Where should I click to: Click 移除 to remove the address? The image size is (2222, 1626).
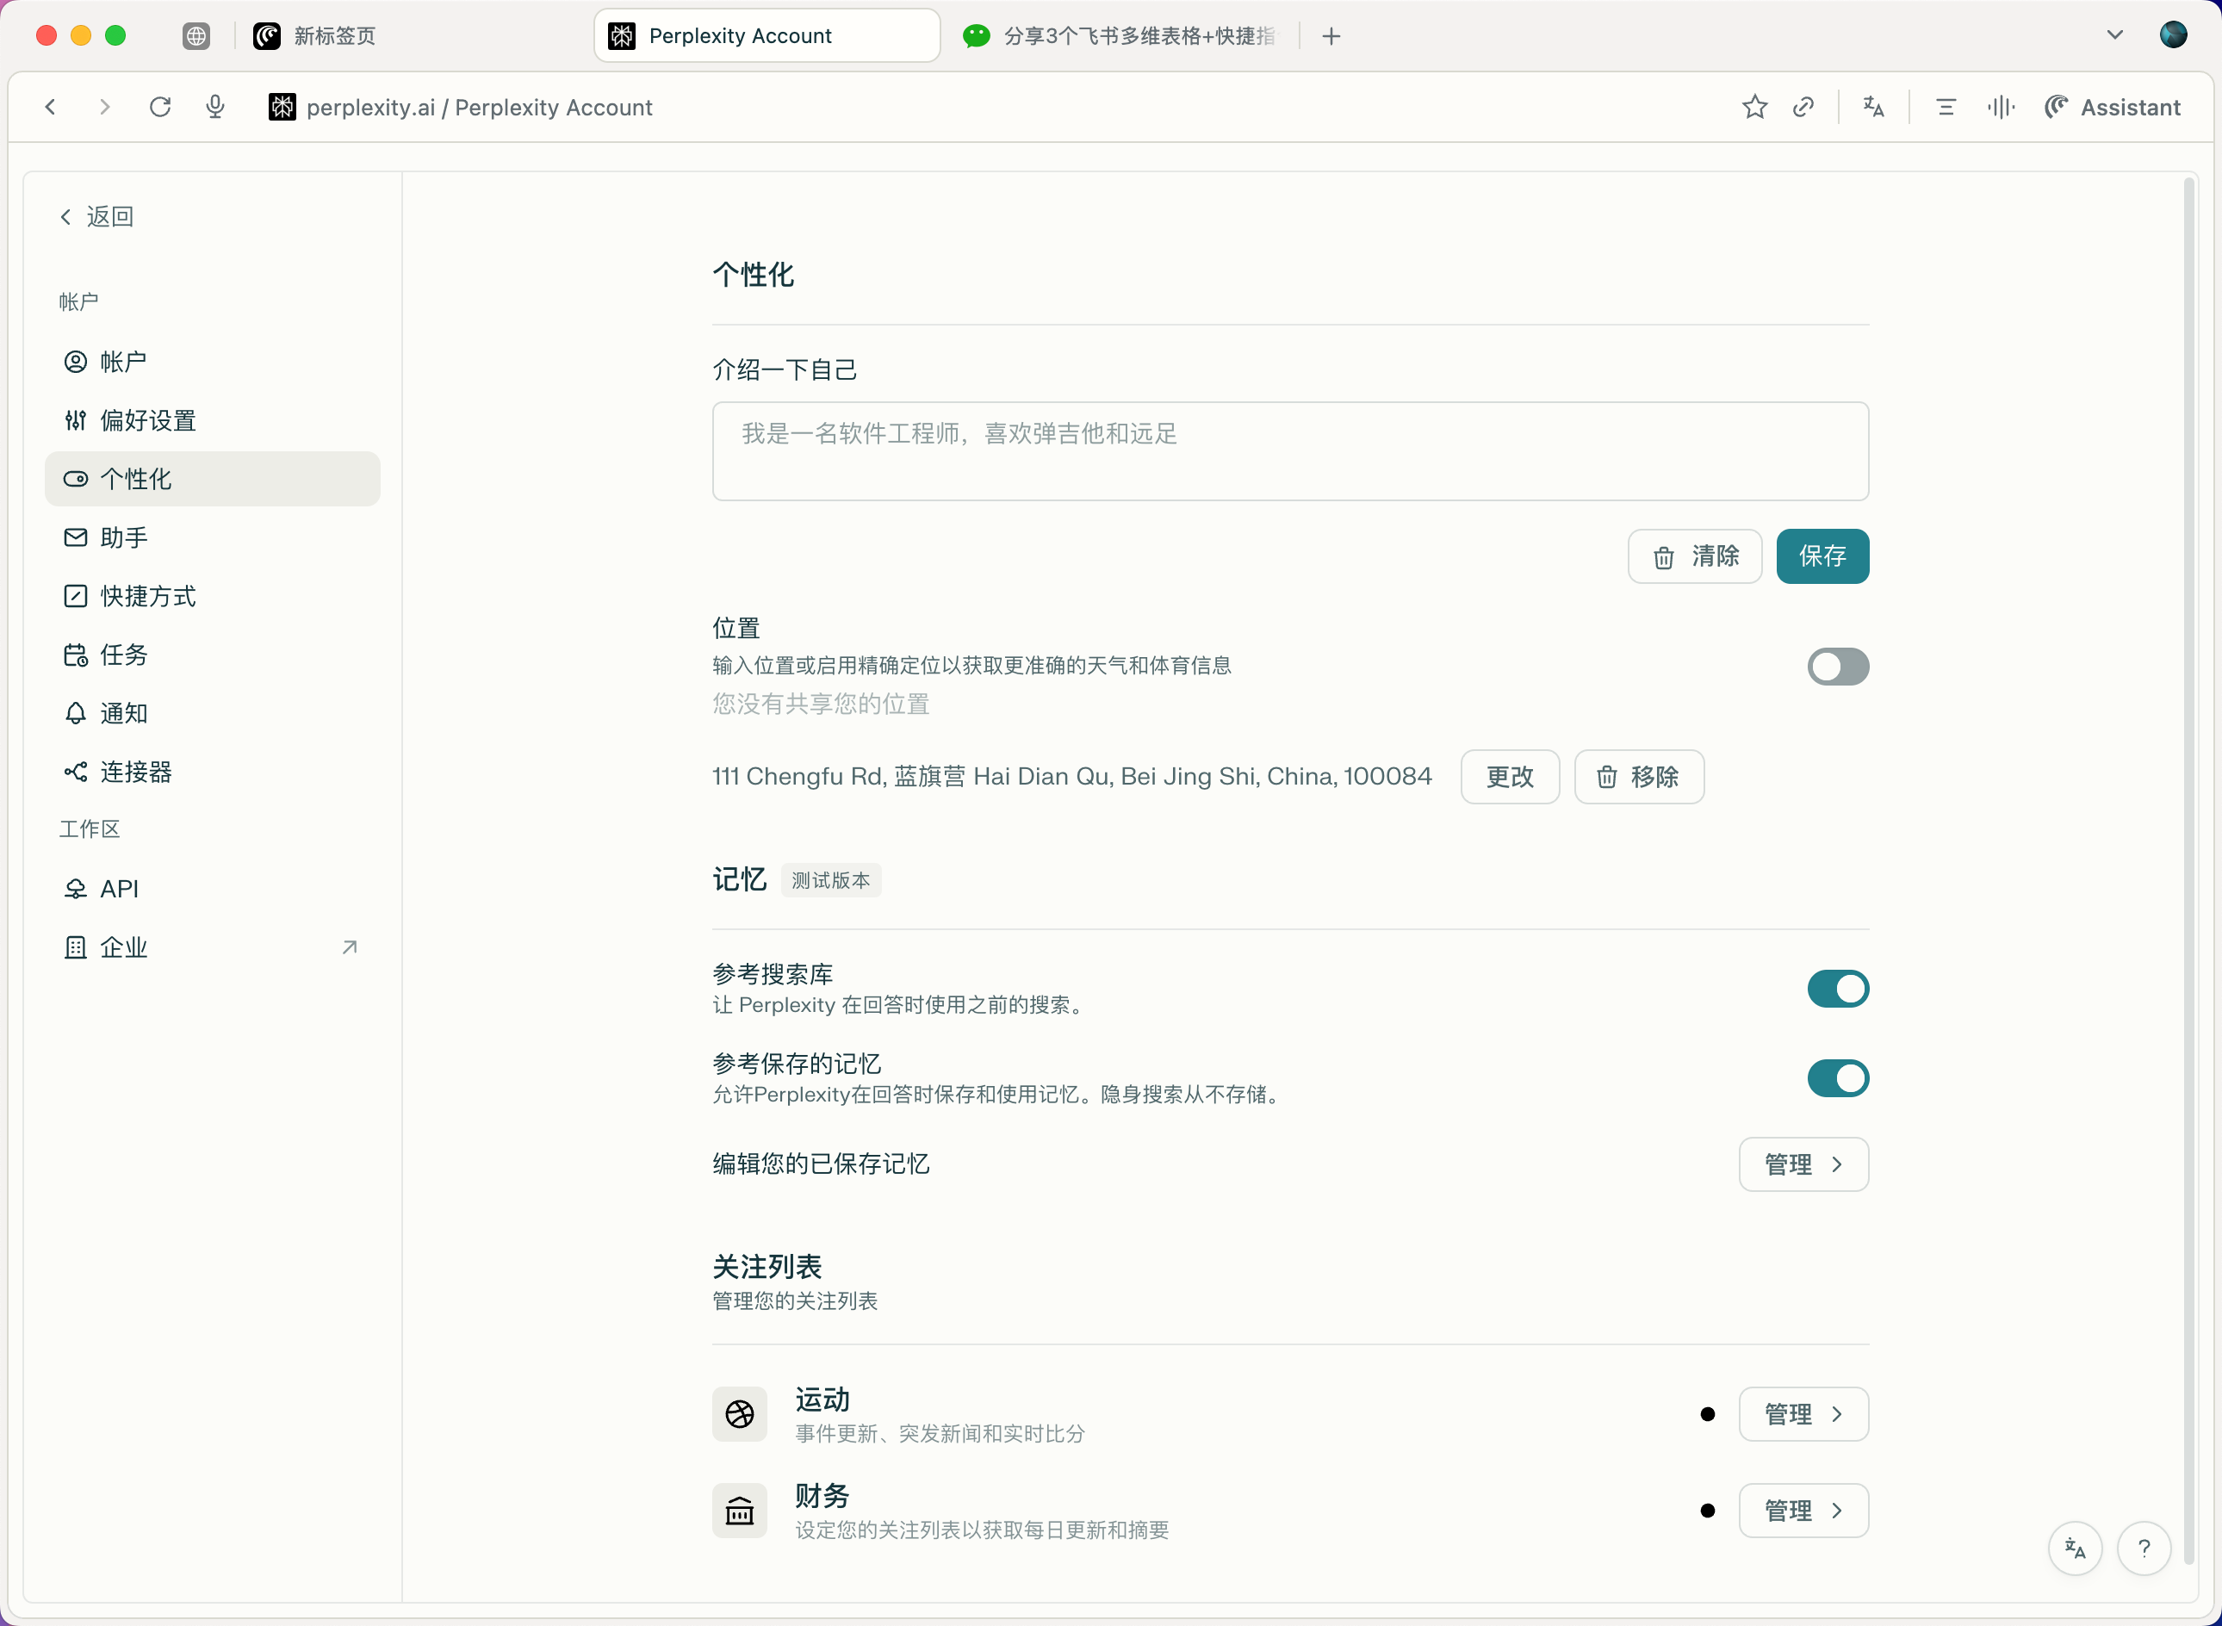[1638, 777]
